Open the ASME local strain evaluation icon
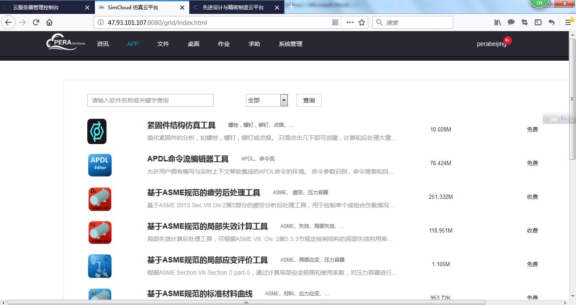Viewport: 576px width, 305px height. [100, 266]
